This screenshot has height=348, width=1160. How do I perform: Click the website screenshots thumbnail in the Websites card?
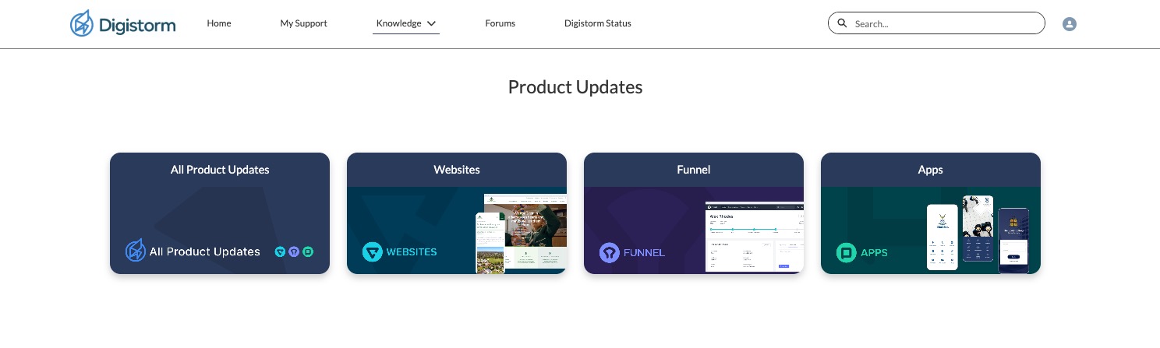[521, 234]
